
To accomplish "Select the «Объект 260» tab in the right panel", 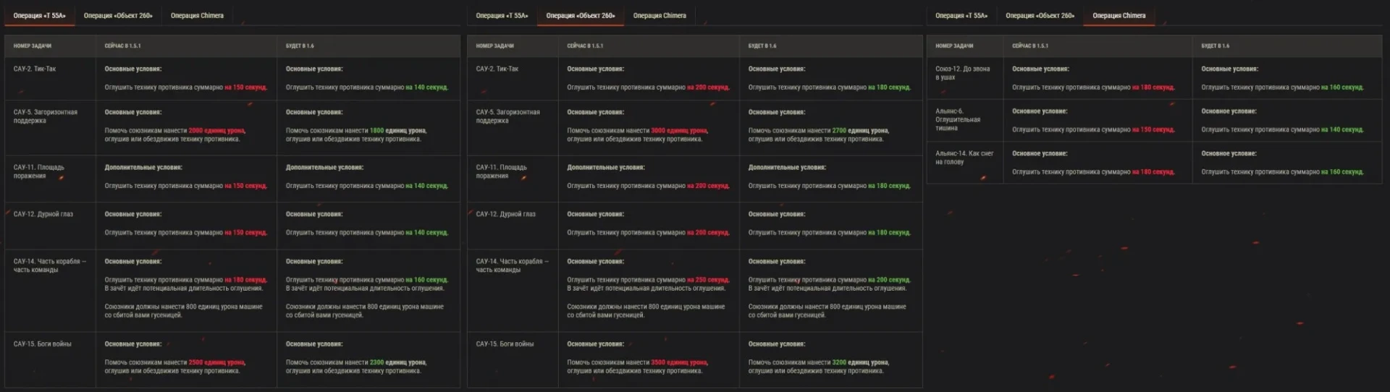I will (x=1040, y=15).
